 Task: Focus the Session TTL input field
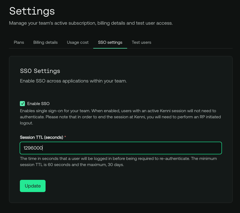[x=121, y=148]
